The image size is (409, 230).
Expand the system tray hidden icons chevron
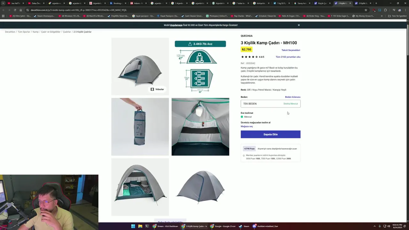374,226
